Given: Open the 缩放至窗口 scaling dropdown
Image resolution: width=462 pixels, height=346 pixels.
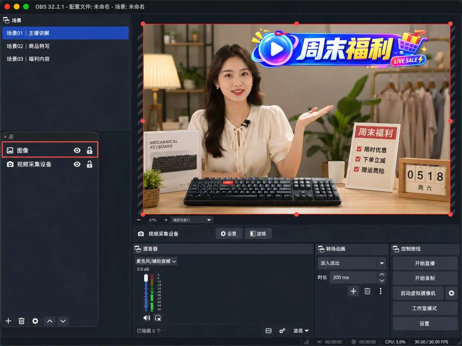Looking at the screenshot, I should tap(192, 220).
